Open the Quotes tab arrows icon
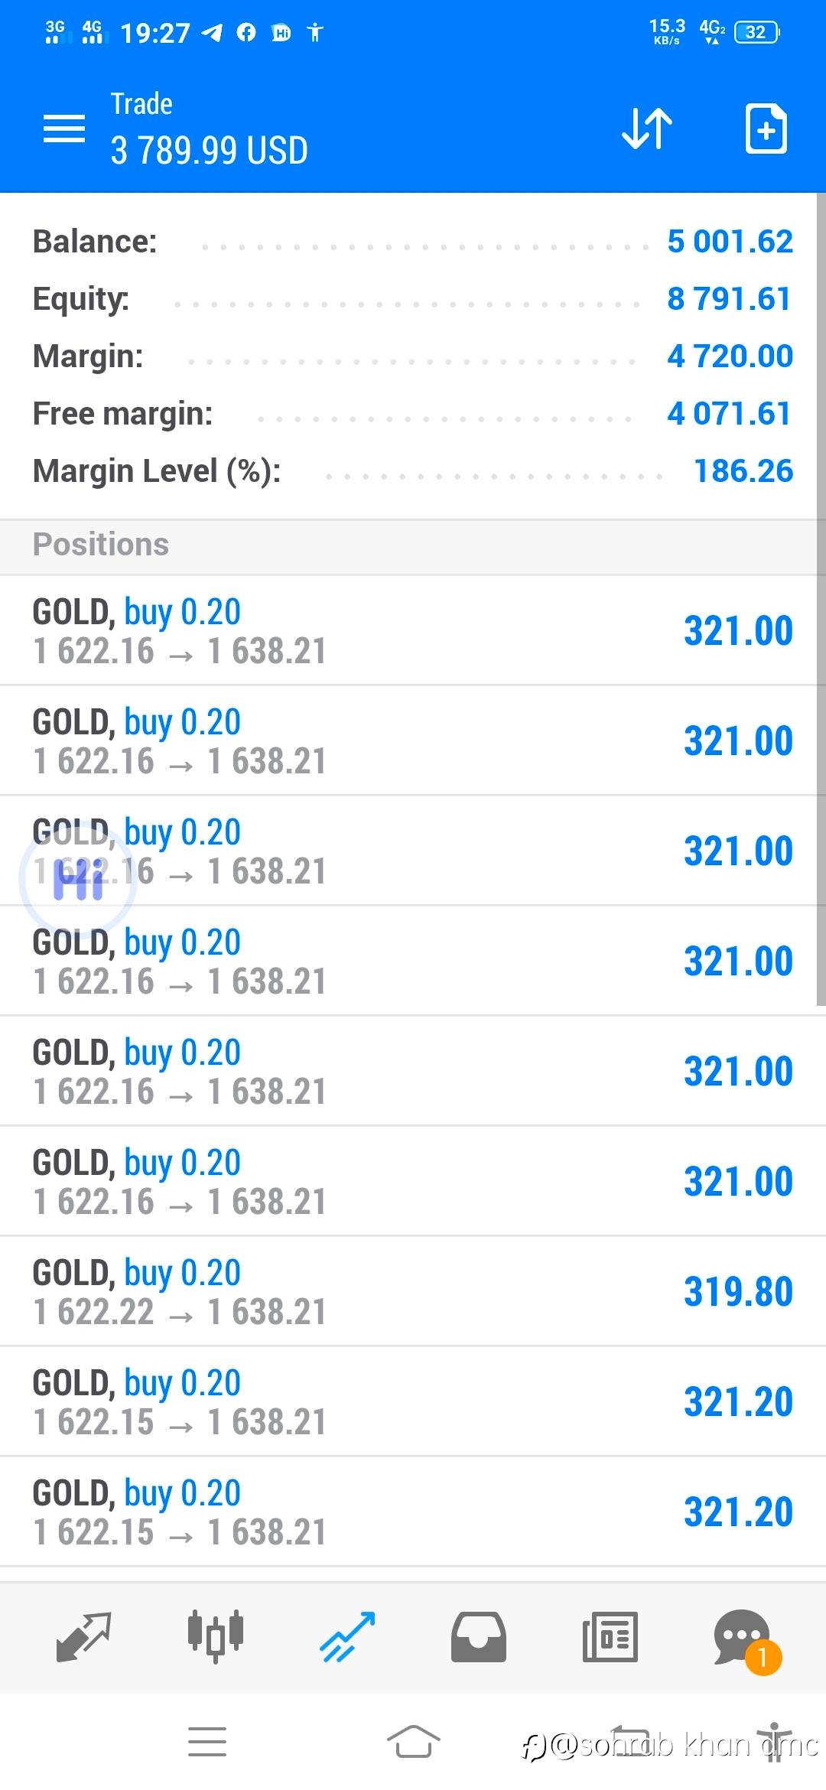The width and height of the screenshot is (826, 1790). point(84,1636)
